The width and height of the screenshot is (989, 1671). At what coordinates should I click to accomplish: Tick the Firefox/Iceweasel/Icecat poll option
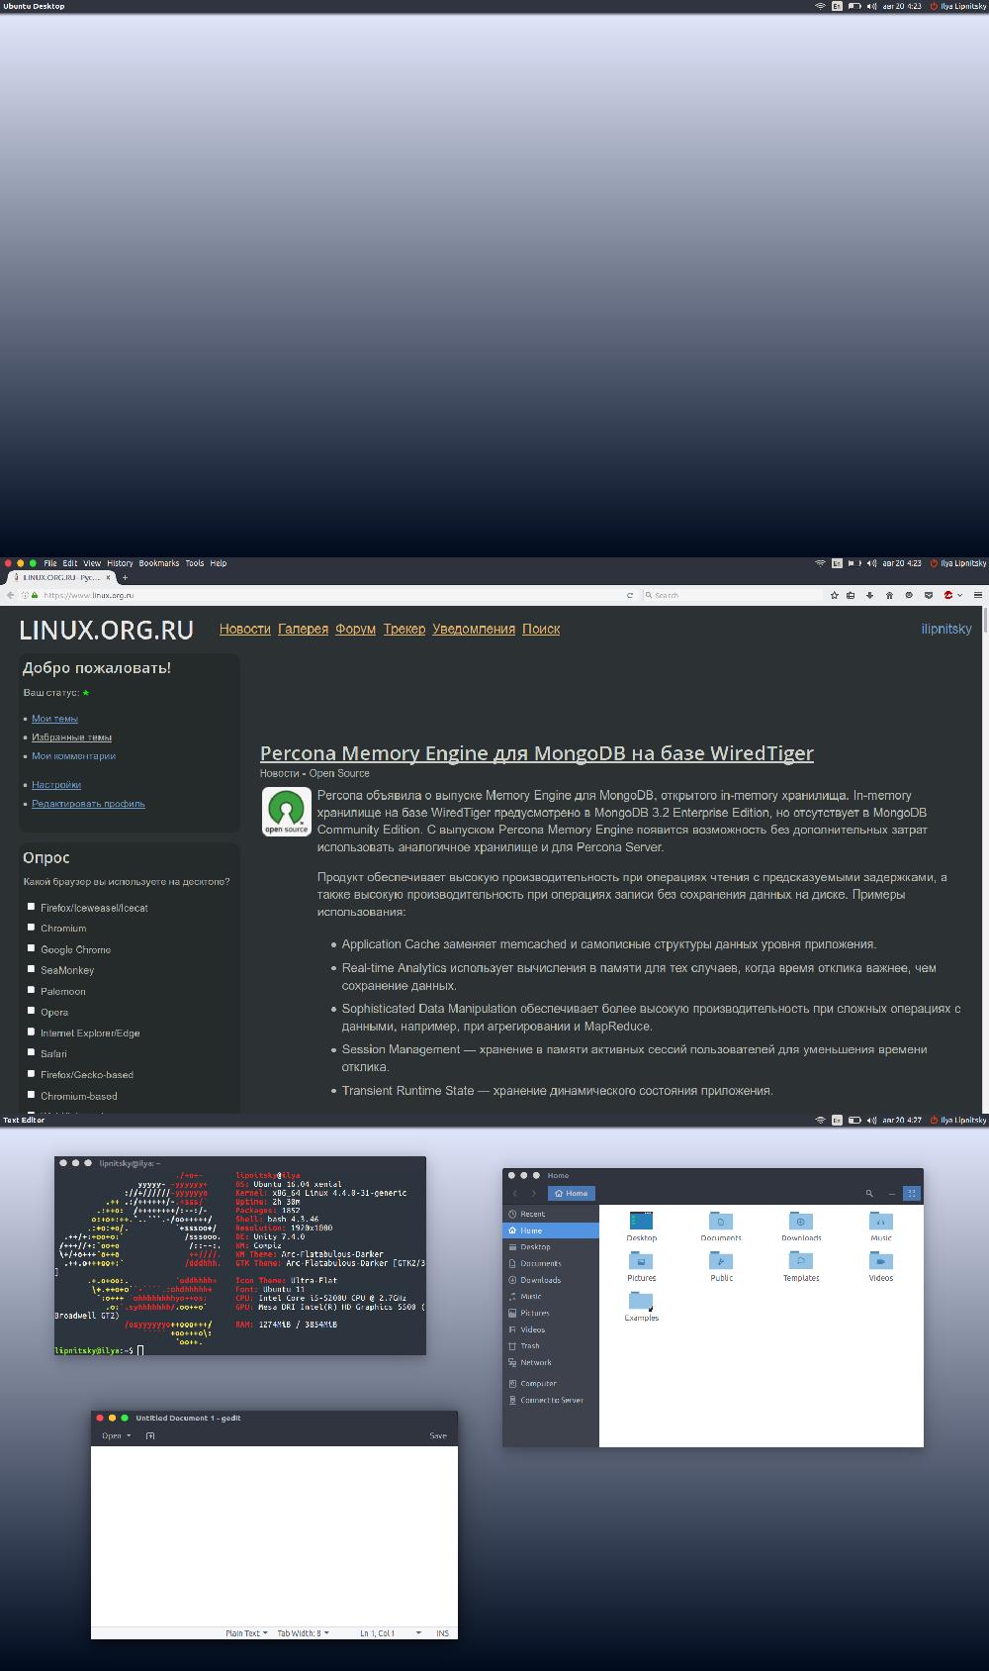[x=31, y=906]
